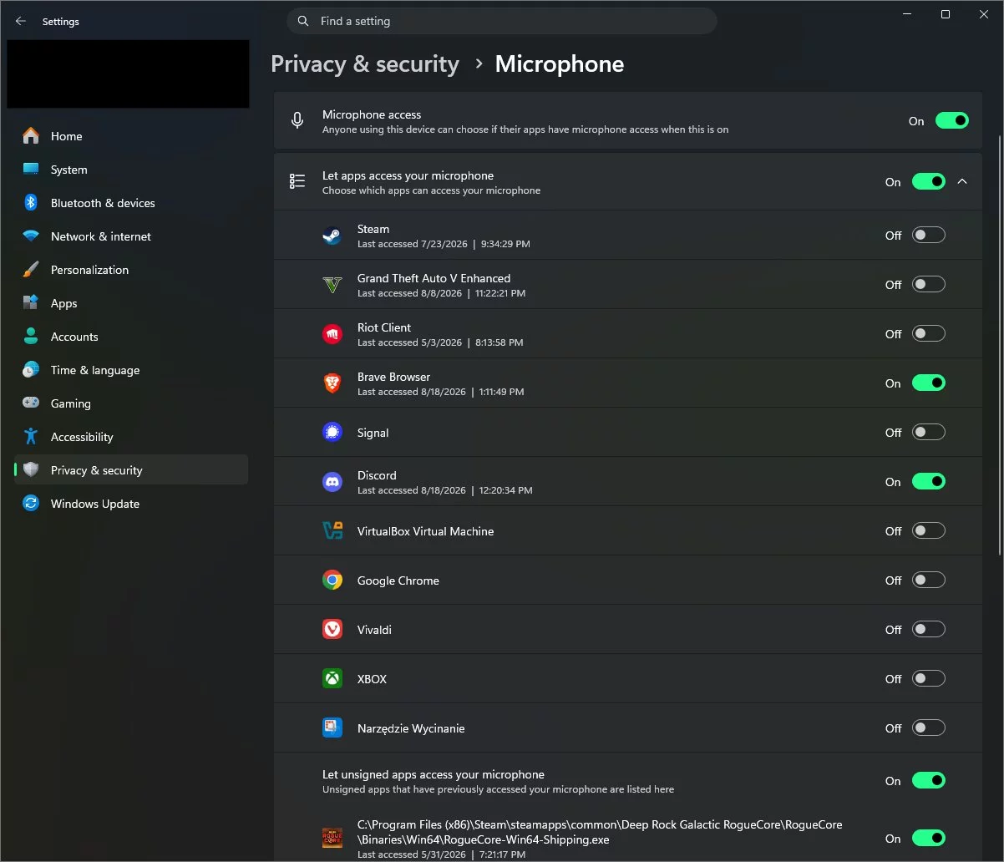Click the Vivaldi app icon
This screenshot has width=1004, height=862.
(x=332, y=630)
